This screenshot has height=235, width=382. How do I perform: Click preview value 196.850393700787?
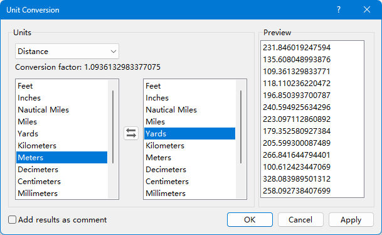pyautogui.click(x=297, y=95)
